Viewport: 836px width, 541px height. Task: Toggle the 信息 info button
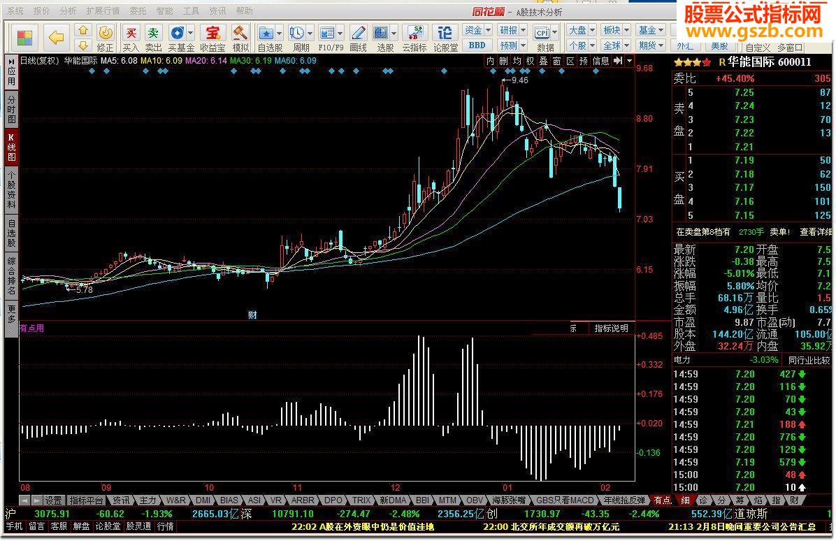pos(601,62)
